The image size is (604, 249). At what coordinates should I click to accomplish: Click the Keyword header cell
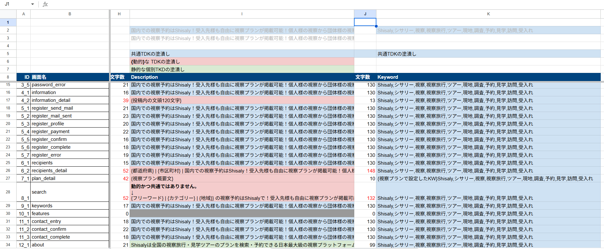(x=488, y=77)
